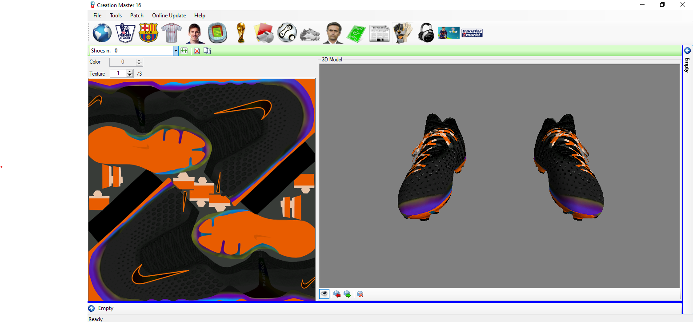
Task: Click the right 3D shoe model
Action: tap(569, 167)
